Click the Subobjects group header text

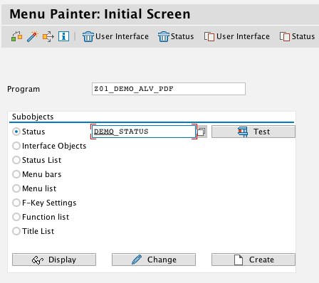[x=33, y=117]
